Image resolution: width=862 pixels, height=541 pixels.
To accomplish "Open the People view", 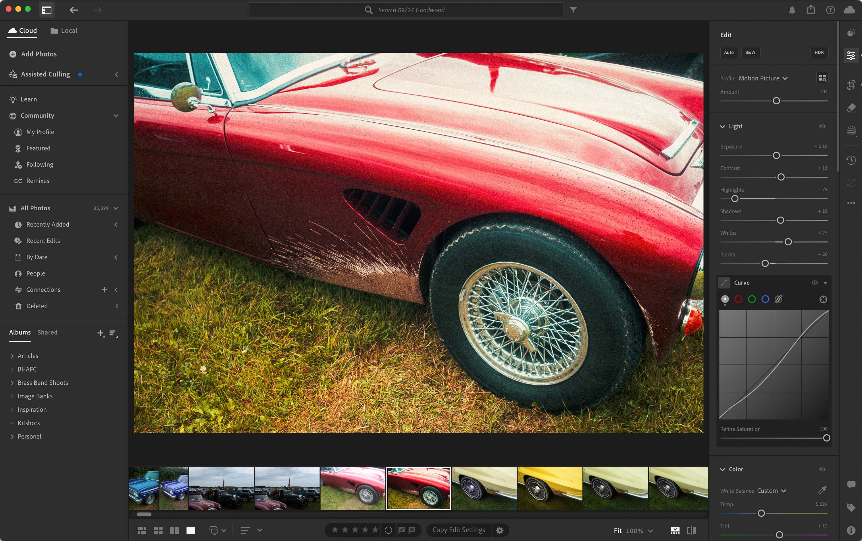I will (x=35, y=273).
